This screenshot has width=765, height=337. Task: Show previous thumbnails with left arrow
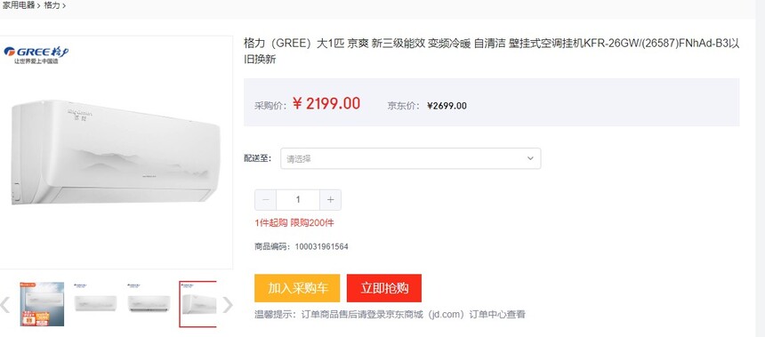4,304
